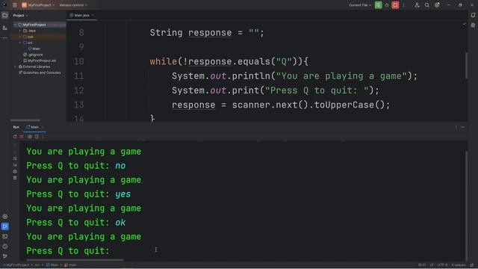478x269 pixels.
Task: Stop the running program red button
Action: pos(395,5)
